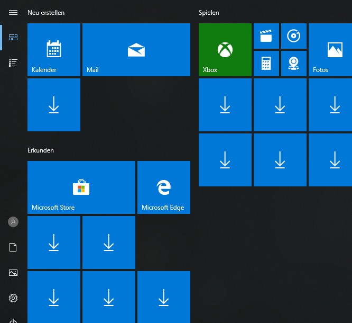Open the Movies & TV clapperboard tile
The height and width of the screenshot is (323, 352).
click(266, 36)
